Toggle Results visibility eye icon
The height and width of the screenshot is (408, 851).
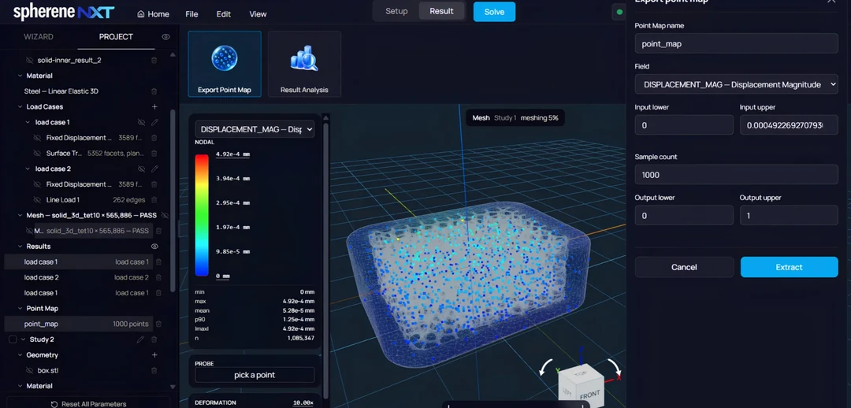pyautogui.click(x=154, y=247)
